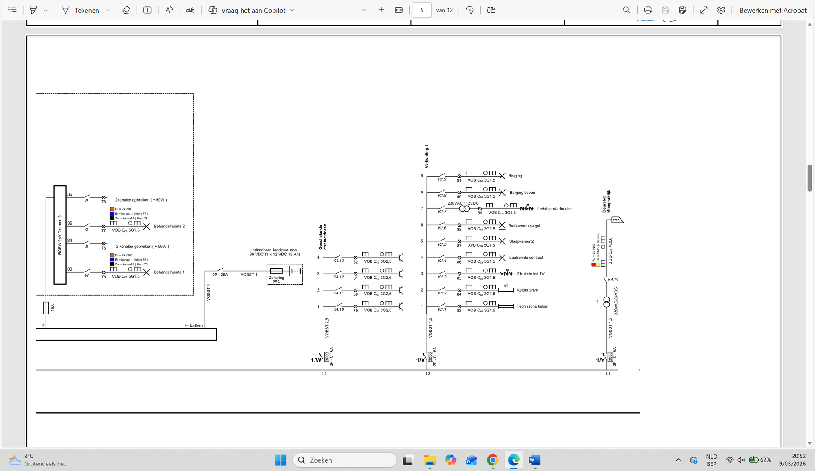Screen dimensions: 815x471
Task: Toggle fit to width
Action: point(399,10)
